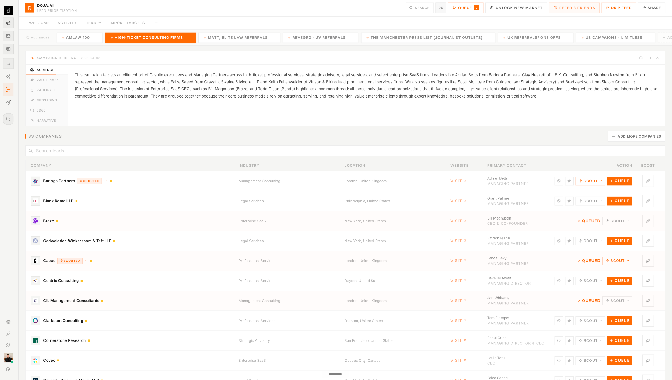Visit the Braze website link
This screenshot has width=672, height=380.
tap(458, 221)
